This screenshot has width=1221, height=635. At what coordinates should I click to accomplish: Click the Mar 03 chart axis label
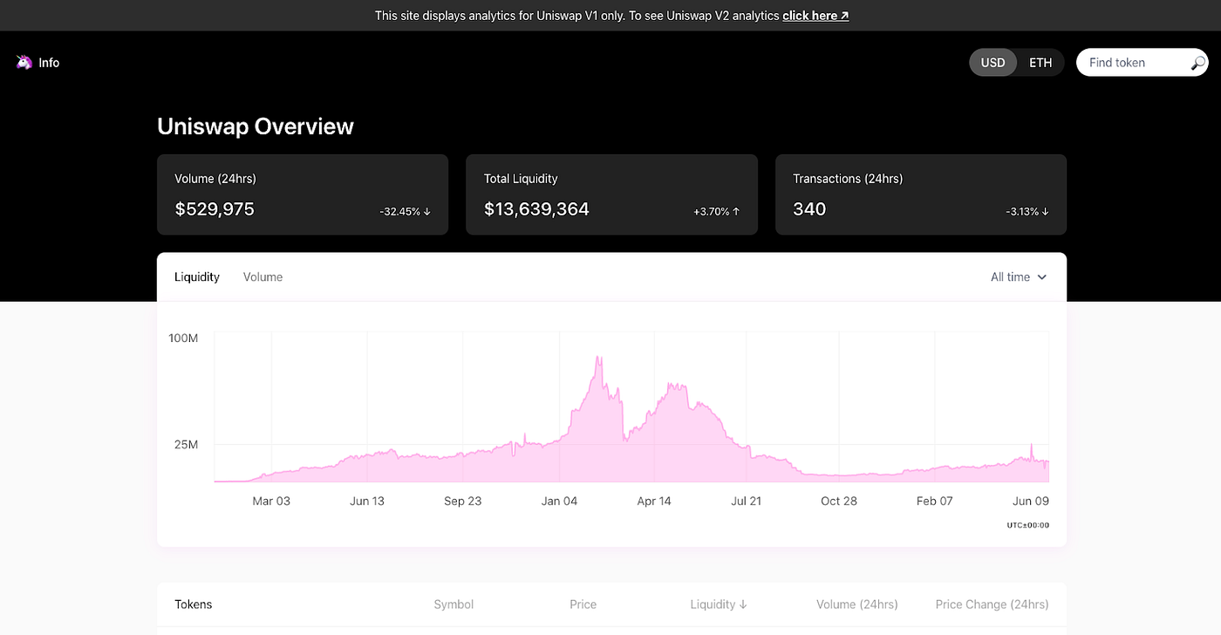(x=271, y=502)
